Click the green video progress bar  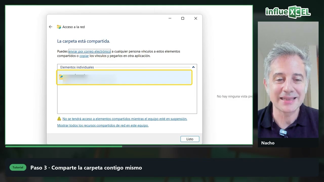tap(64, 146)
